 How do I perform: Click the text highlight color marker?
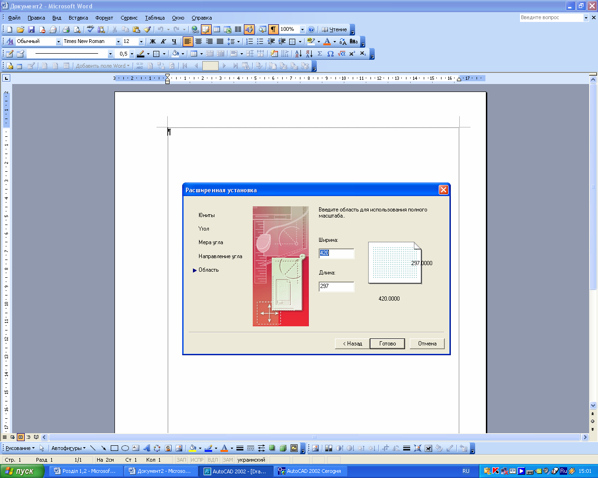311,42
